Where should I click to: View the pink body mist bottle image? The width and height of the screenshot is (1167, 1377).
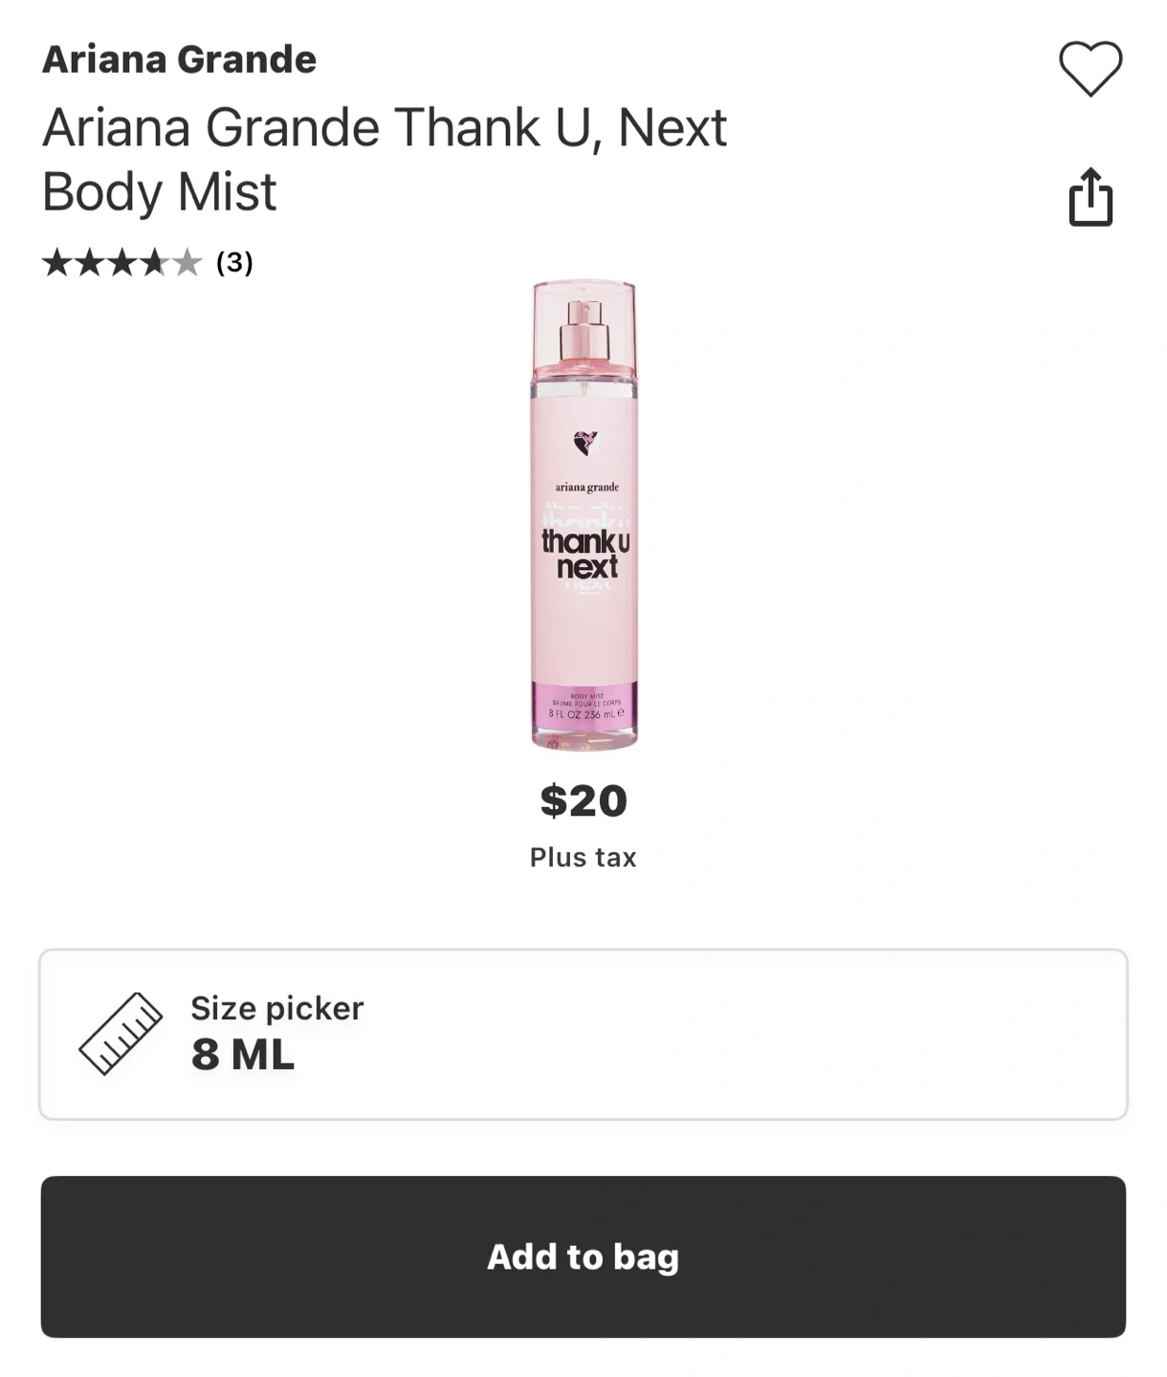click(x=584, y=515)
